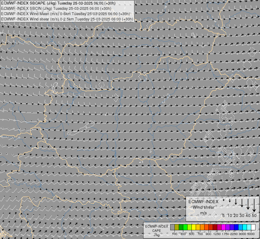Click the 20 value in wind shear legend
Image resolution: width=260 pixels, height=239 pixels.
click(x=236, y=215)
